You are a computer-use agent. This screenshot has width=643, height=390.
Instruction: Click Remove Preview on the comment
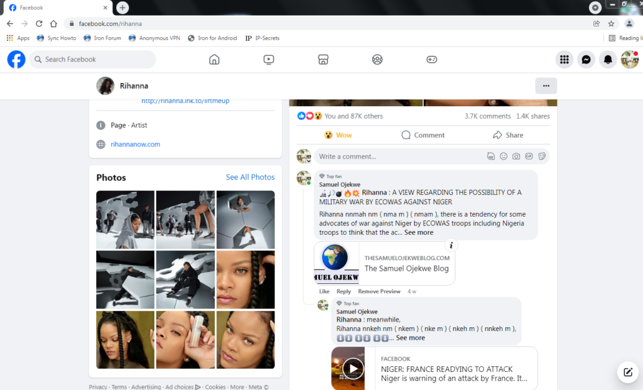(379, 291)
